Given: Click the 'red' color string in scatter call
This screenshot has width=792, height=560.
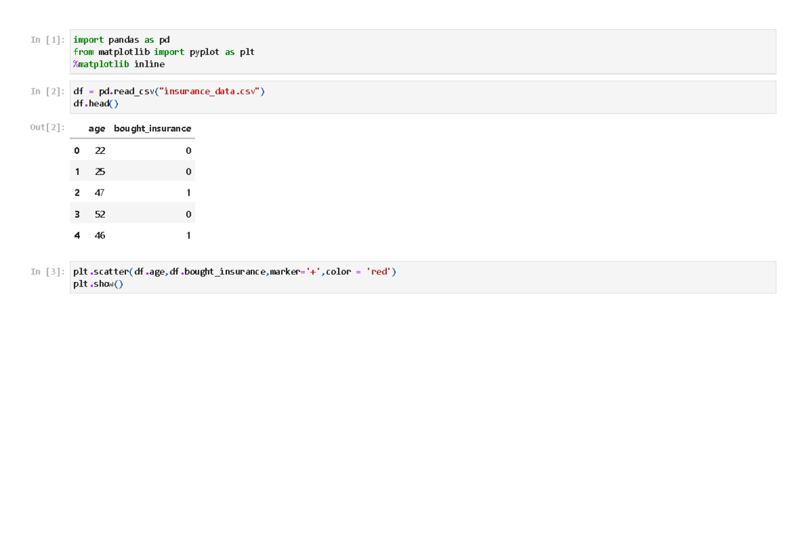Looking at the screenshot, I should click(379, 271).
